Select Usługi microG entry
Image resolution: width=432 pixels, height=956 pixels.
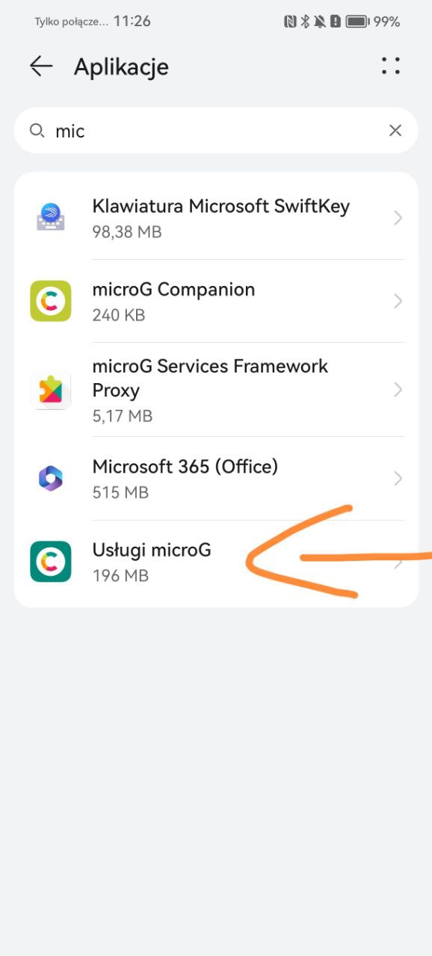216,562
